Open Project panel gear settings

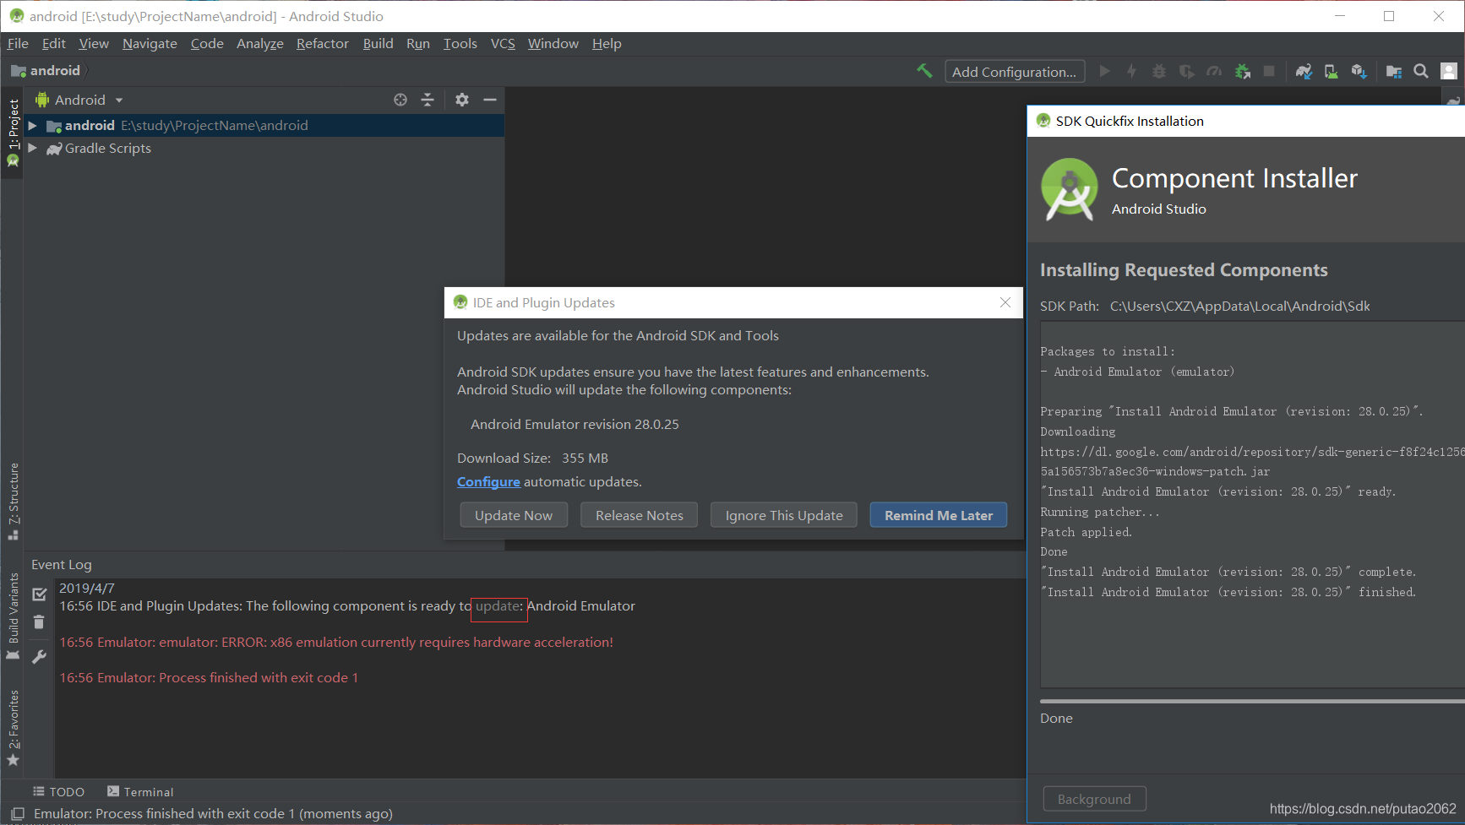coord(461,100)
